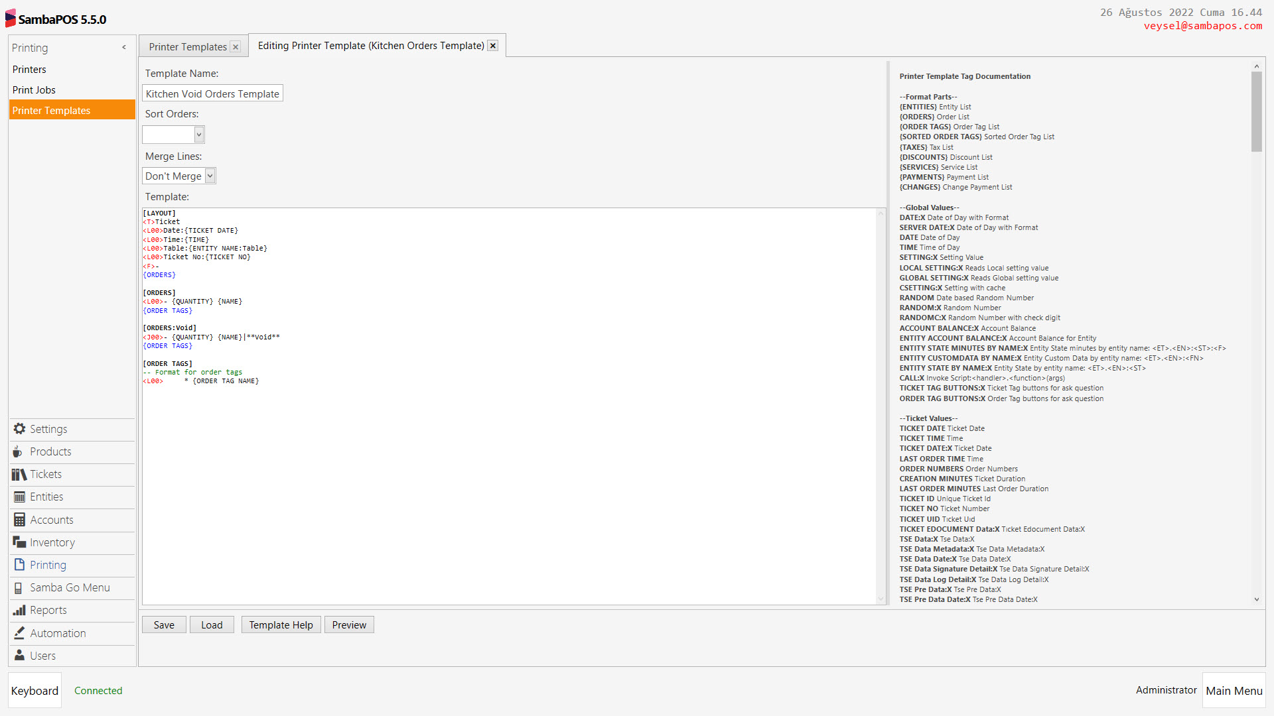Viewport: 1274px width, 716px height.
Task: Click the documentation scroll up arrow
Action: point(1257,66)
